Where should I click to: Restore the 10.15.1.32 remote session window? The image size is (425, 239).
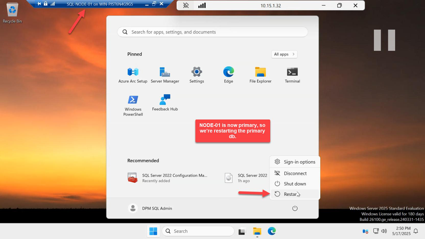pos(339,5)
